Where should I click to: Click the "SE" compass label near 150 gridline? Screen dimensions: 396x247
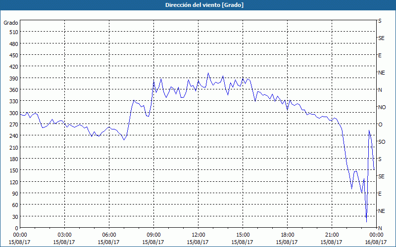tap(381, 176)
